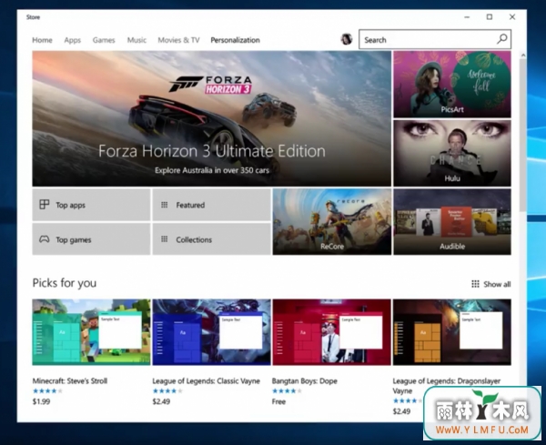Click the search magnifier icon
The height and width of the screenshot is (445, 546).
click(x=502, y=39)
